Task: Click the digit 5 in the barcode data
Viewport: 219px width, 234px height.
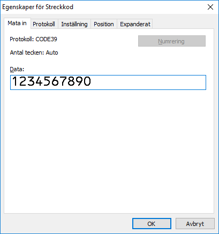Action: [x=47, y=81]
